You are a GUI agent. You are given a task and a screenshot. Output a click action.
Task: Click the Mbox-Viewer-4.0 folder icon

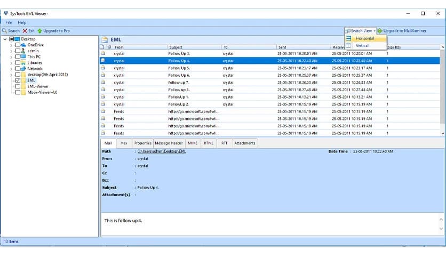[23, 92]
